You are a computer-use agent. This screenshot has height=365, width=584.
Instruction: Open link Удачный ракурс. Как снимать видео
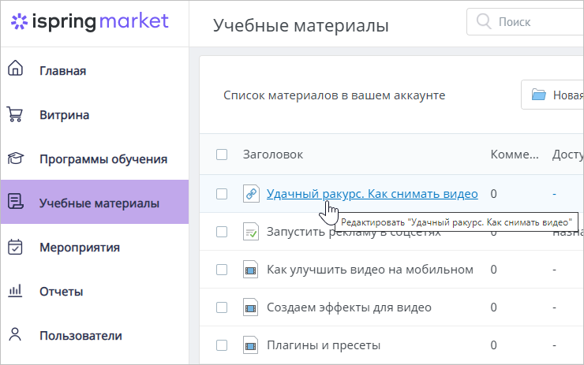coord(372,194)
